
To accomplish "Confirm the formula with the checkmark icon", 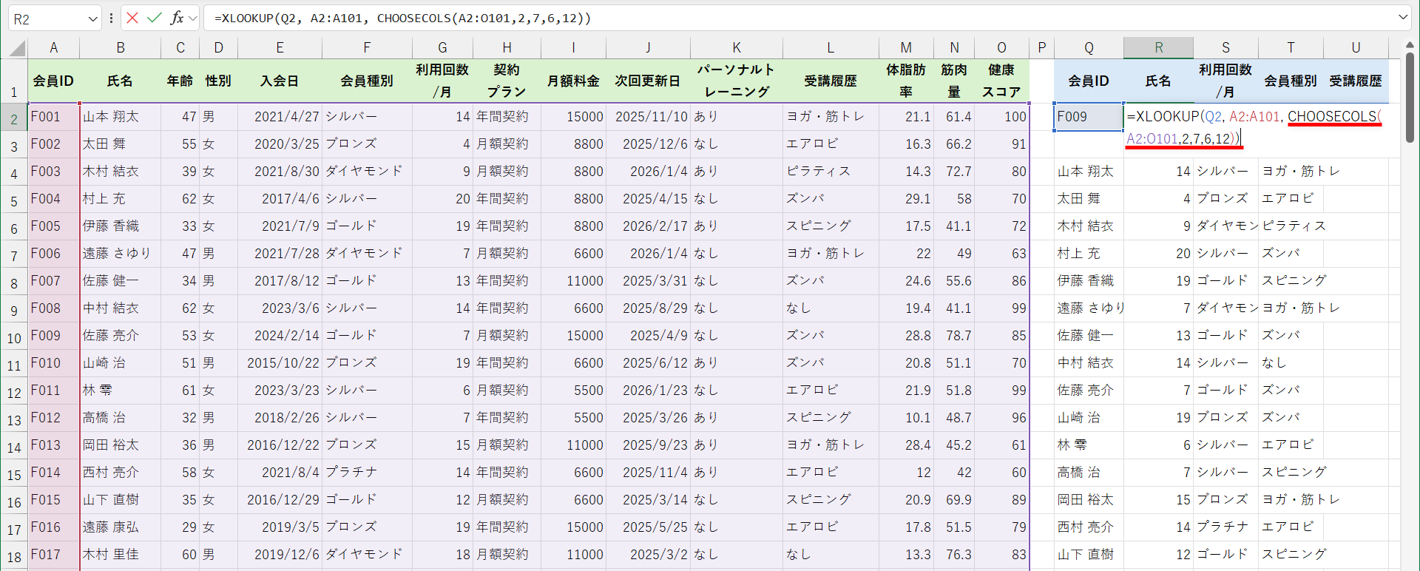I will [155, 18].
